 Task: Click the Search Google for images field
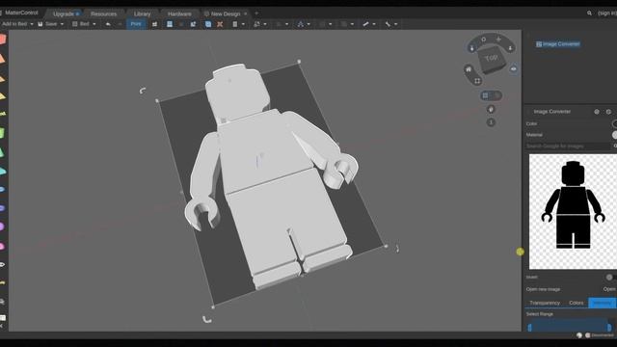[x=568, y=146]
